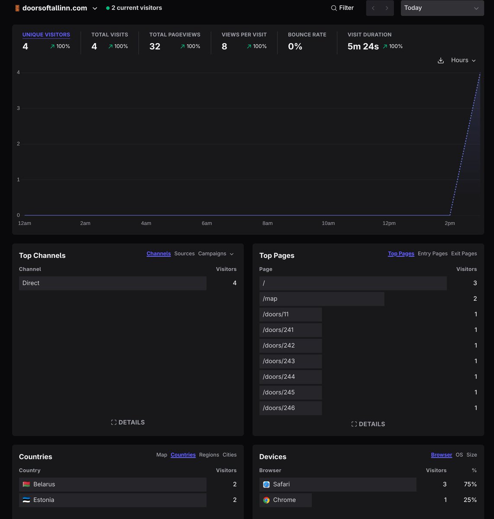Click the Estonia flag icon

click(26, 500)
